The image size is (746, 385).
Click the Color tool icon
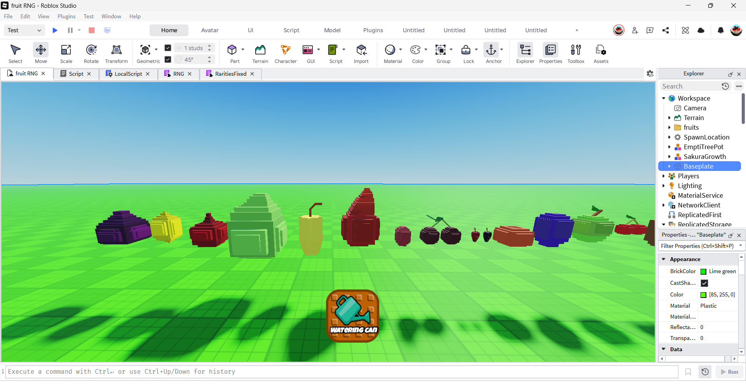pyautogui.click(x=415, y=50)
